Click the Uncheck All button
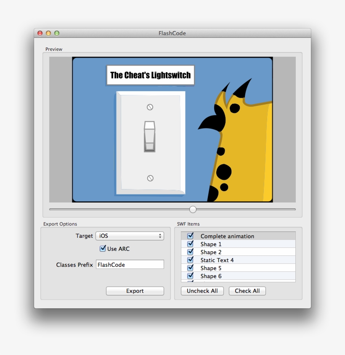345x355 pixels. coord(202,291)
